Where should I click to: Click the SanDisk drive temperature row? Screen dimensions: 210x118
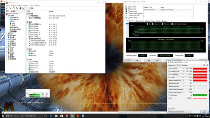pyautogui.click(x=43, y=43)
